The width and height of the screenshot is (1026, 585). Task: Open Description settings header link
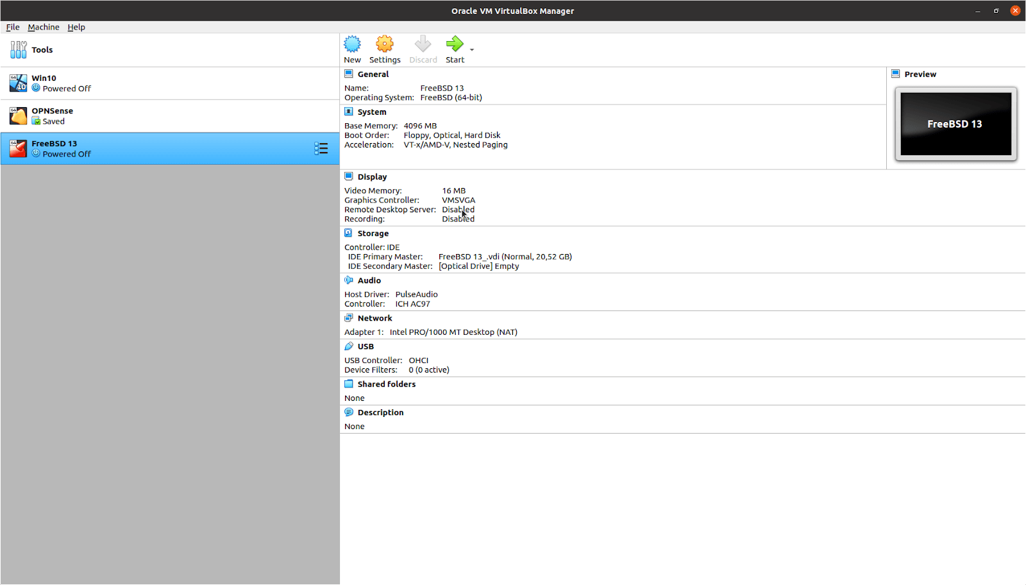(x=381, y=413)
